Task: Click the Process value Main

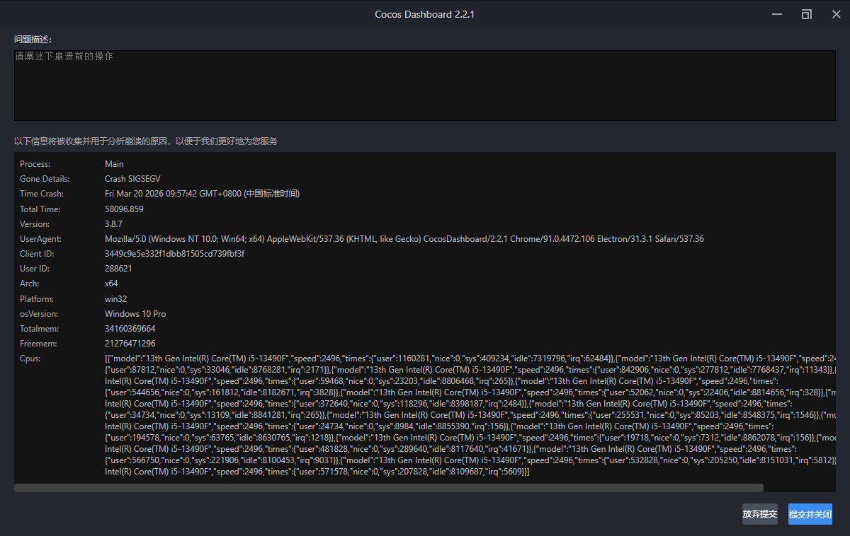Action: point(114,164)
